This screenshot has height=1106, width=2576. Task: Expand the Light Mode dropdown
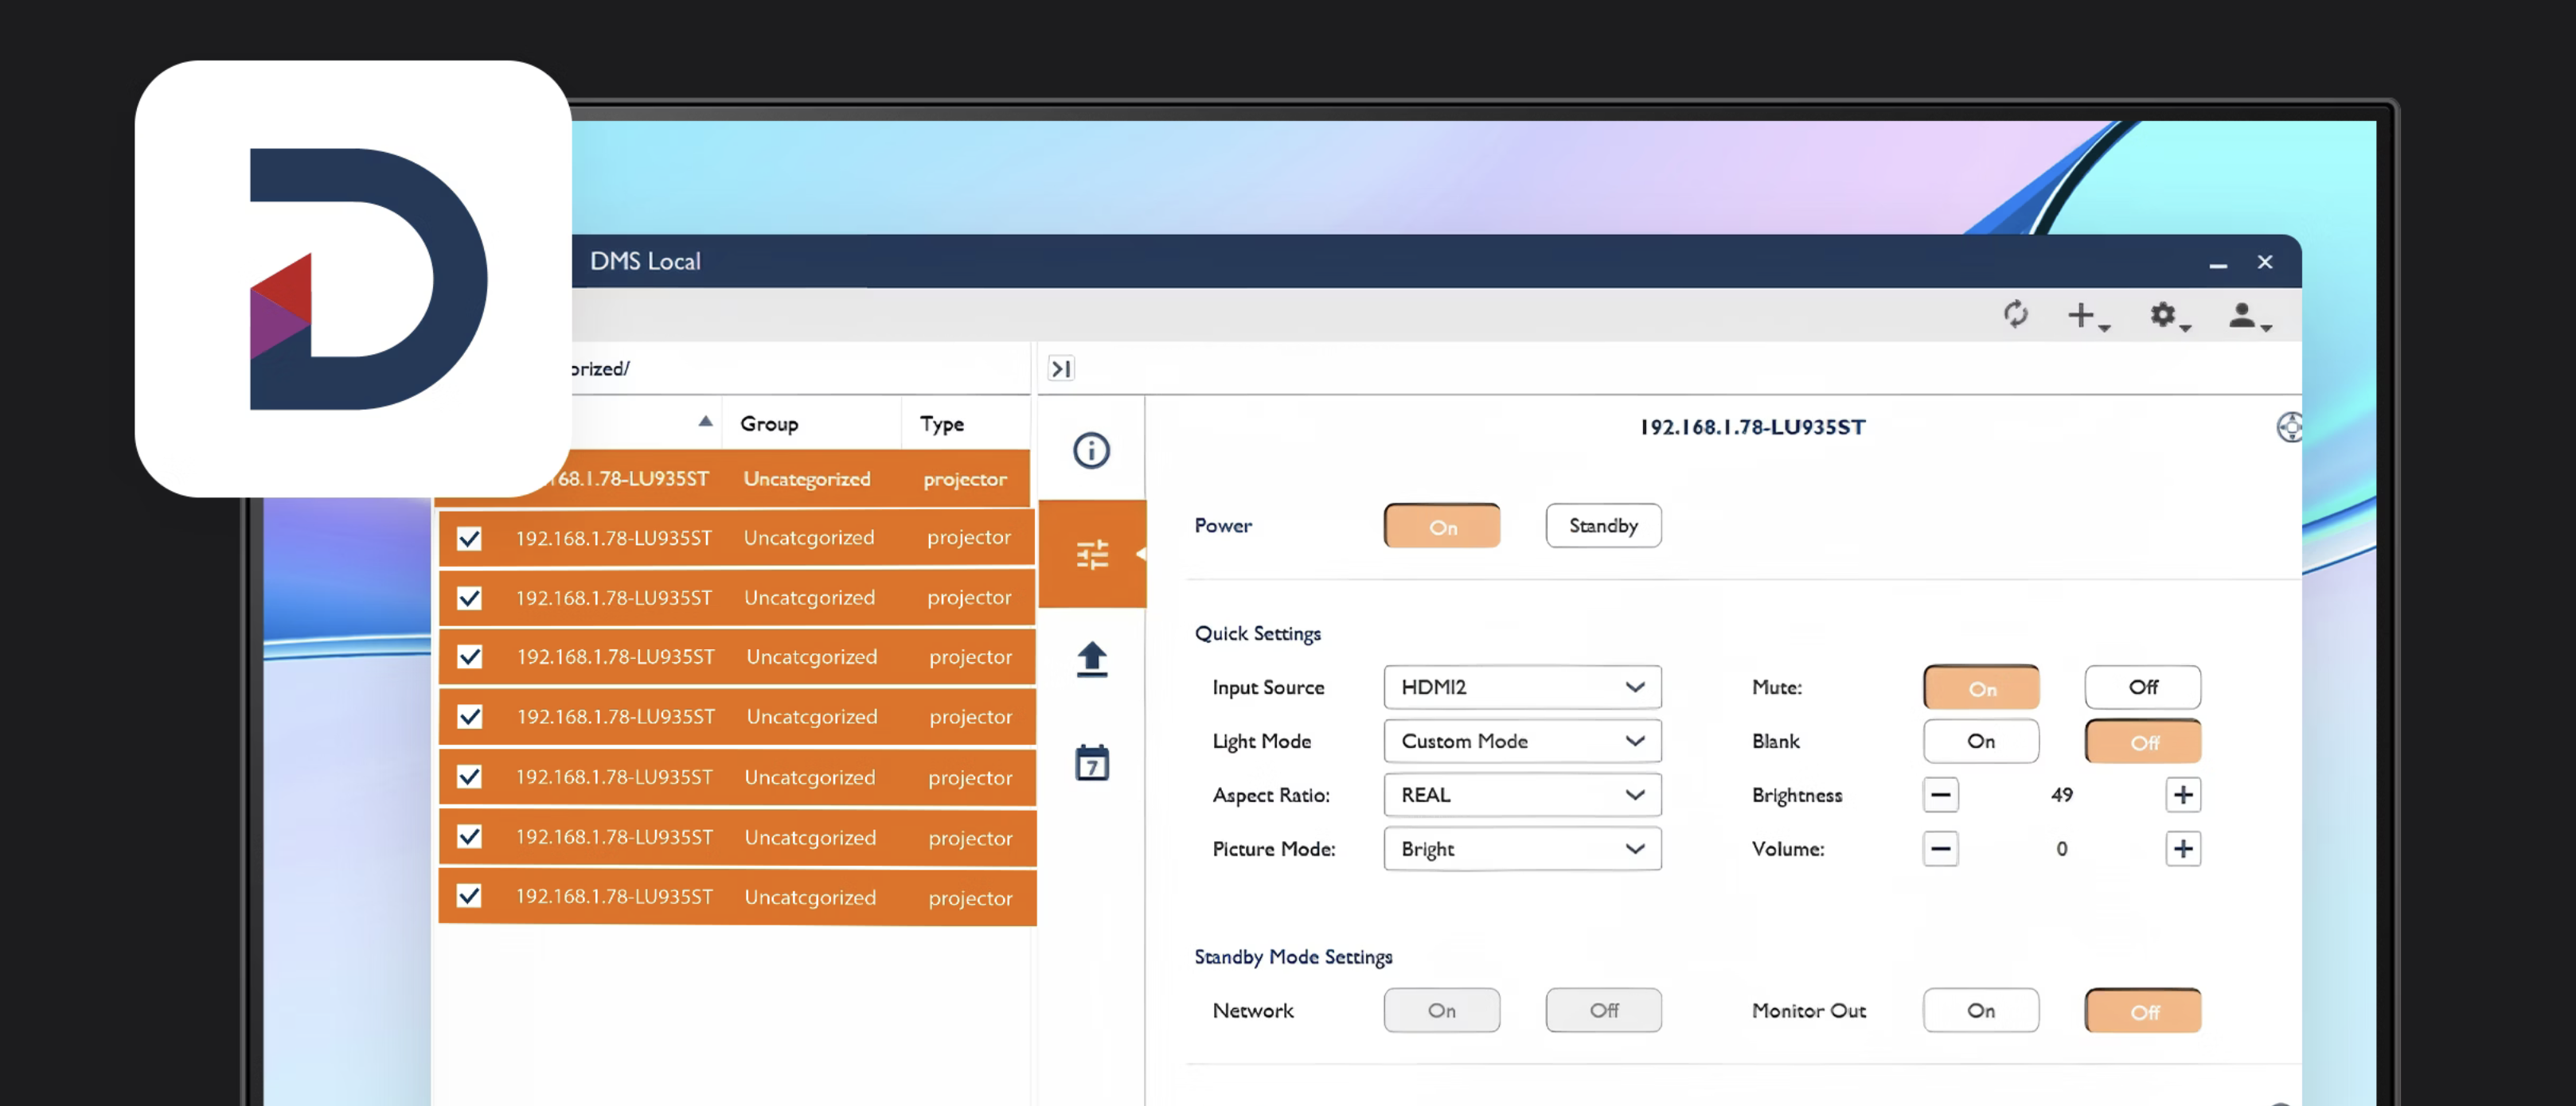[1521, 742]
